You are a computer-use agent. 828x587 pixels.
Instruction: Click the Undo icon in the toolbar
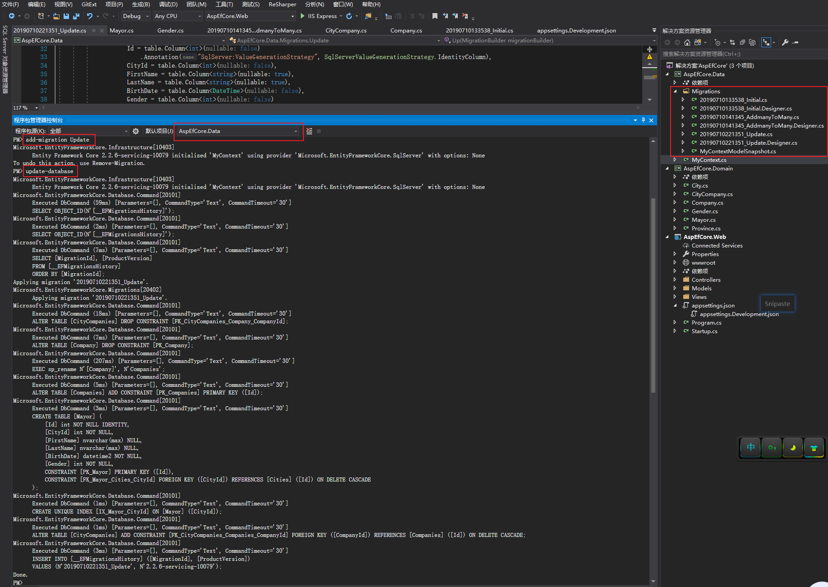pos(90,16)
